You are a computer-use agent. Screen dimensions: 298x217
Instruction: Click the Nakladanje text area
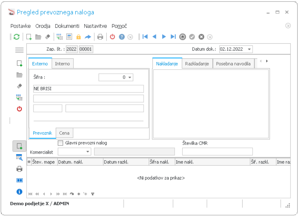(x=211, y=104)
